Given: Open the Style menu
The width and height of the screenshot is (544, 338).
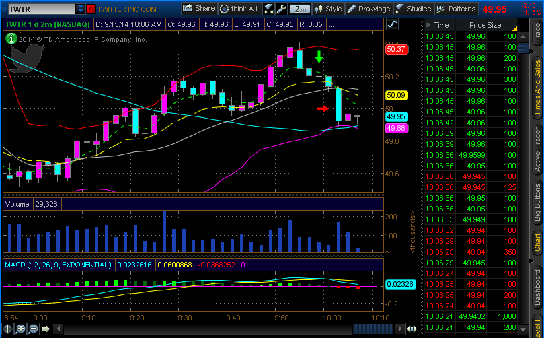Looking at the screenshot, I should (x=328, y=9).
